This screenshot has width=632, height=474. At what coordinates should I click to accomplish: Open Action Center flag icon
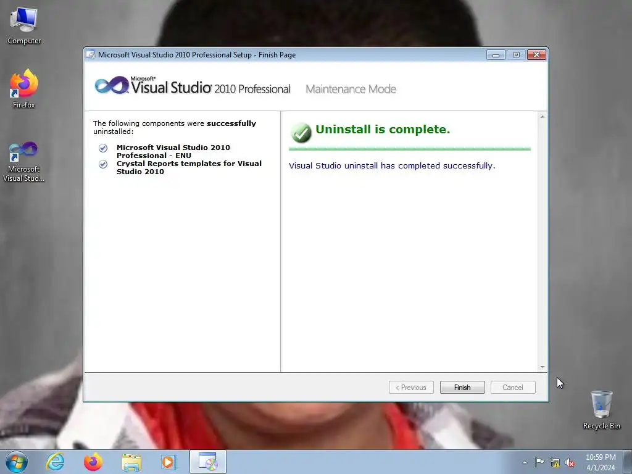[539, 462]
